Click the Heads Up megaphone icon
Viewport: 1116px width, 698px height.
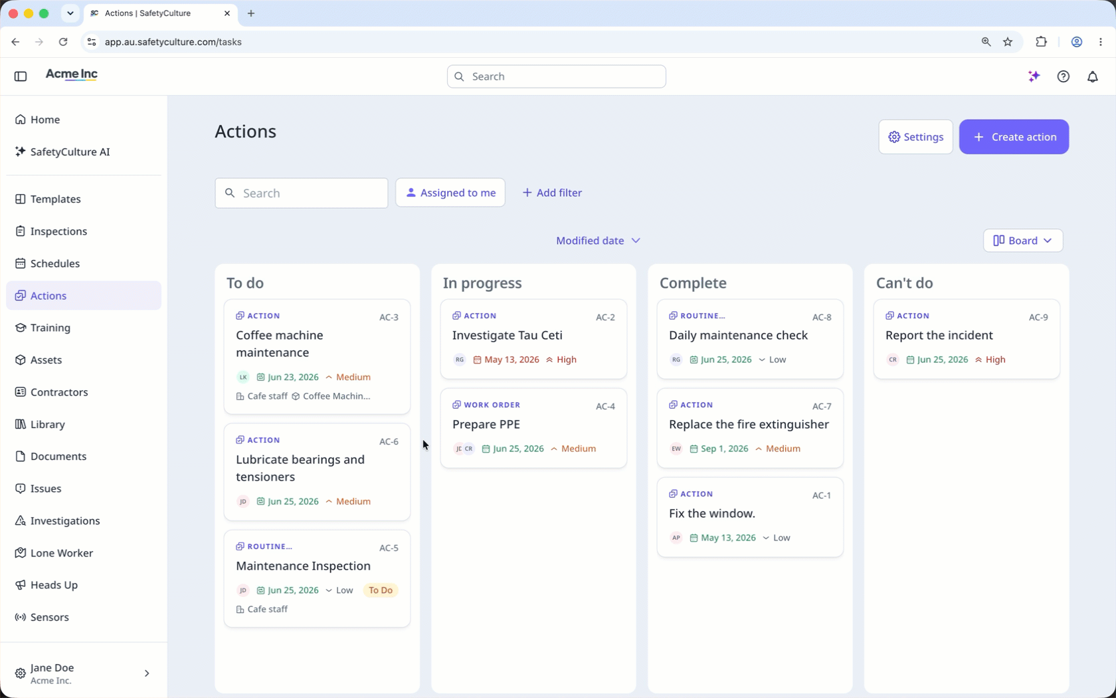tap(21, 585)
